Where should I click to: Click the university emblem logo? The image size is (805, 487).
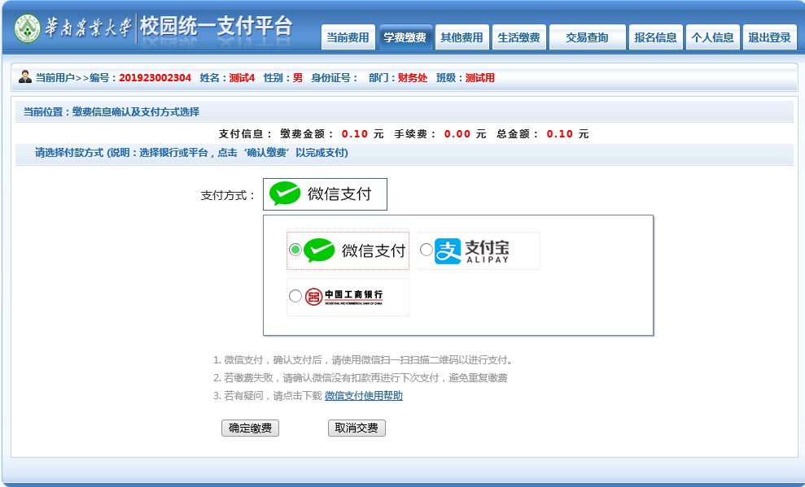click(x=27, y=28)
